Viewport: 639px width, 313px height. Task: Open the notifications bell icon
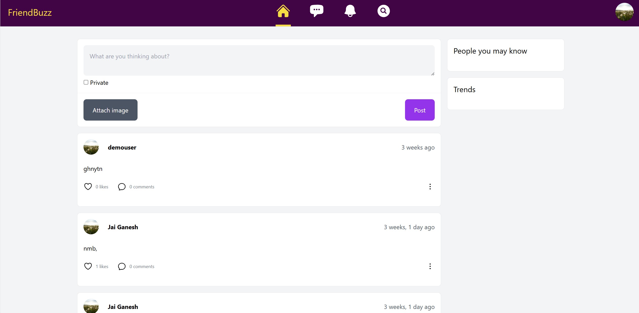[350, 11]
